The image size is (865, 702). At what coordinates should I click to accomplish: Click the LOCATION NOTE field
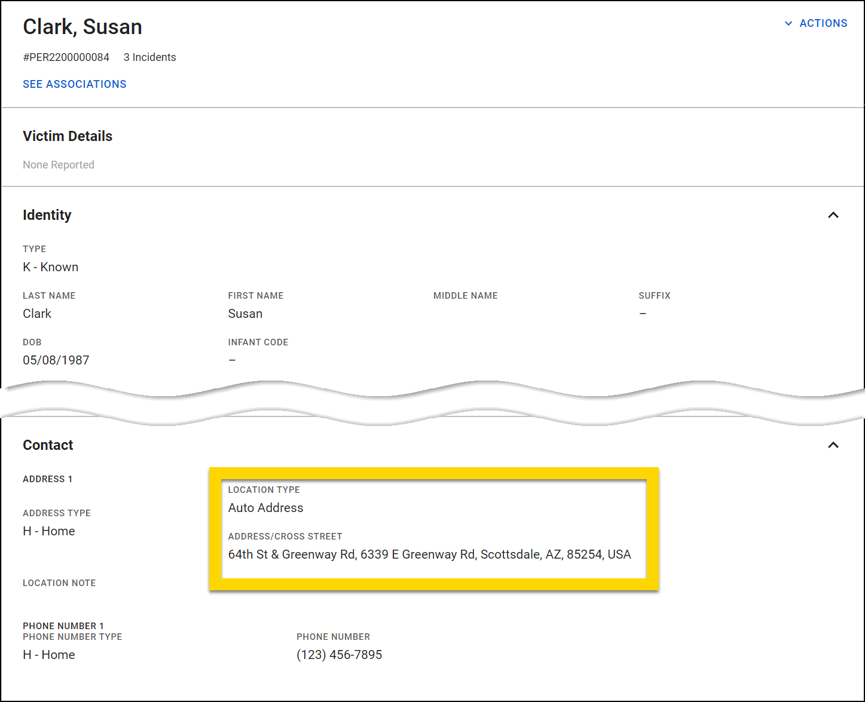pos(59,583)
